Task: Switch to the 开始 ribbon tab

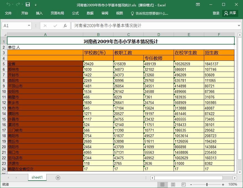Action: click(x=24, y=13)
